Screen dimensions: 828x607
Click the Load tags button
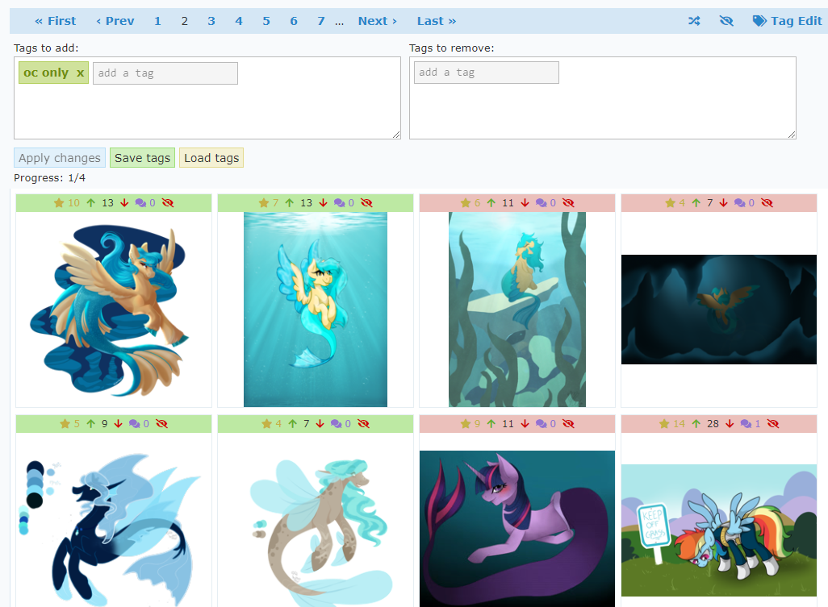[211, 158]
